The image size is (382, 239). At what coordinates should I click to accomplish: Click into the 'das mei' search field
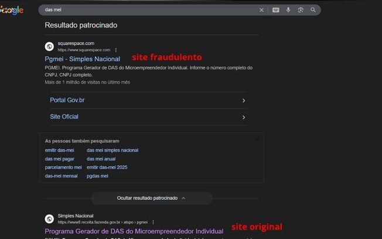coord(146,10)
